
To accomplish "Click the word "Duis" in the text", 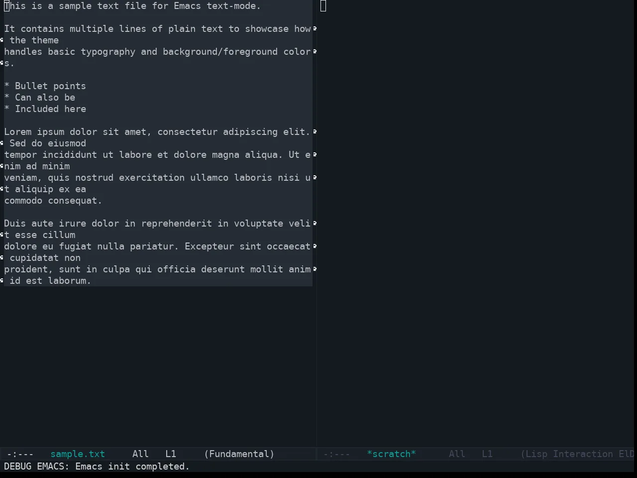I will [x=15, y=224].
